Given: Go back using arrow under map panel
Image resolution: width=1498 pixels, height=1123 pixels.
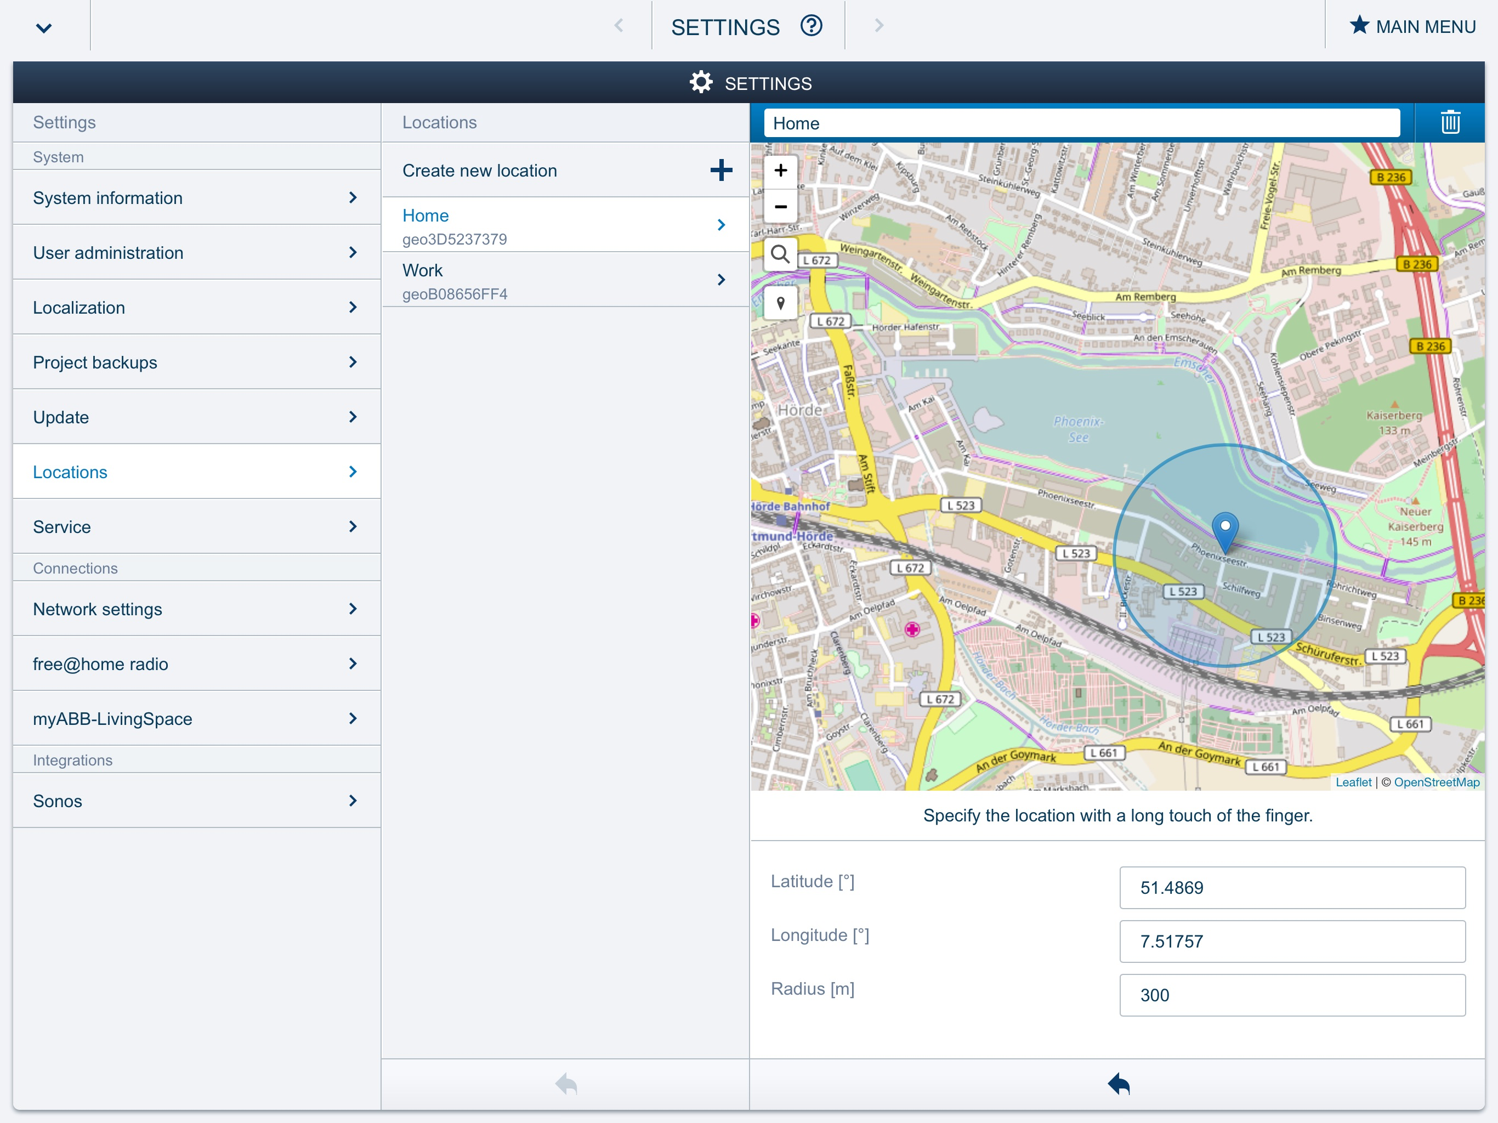Looking at the screenshot, I should (1118, 1085).
